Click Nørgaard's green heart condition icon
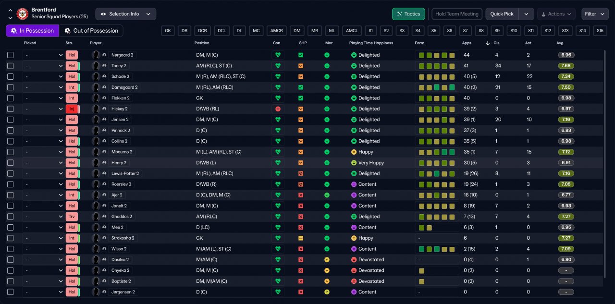615x304 pixels. point(277,55)
